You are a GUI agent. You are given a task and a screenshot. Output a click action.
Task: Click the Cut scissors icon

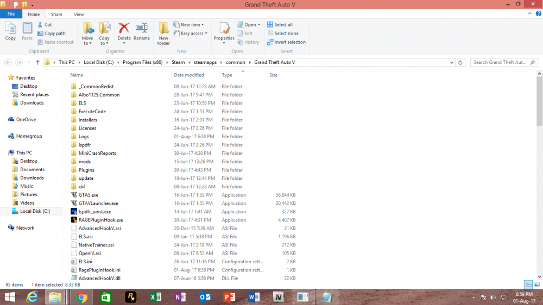(x=40, y=24)
